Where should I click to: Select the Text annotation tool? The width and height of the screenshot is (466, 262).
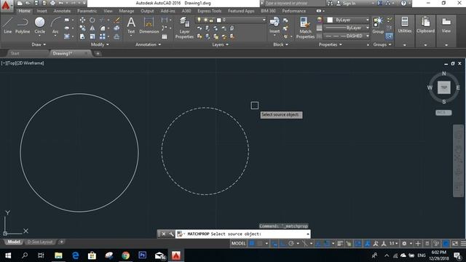(131, 25)
